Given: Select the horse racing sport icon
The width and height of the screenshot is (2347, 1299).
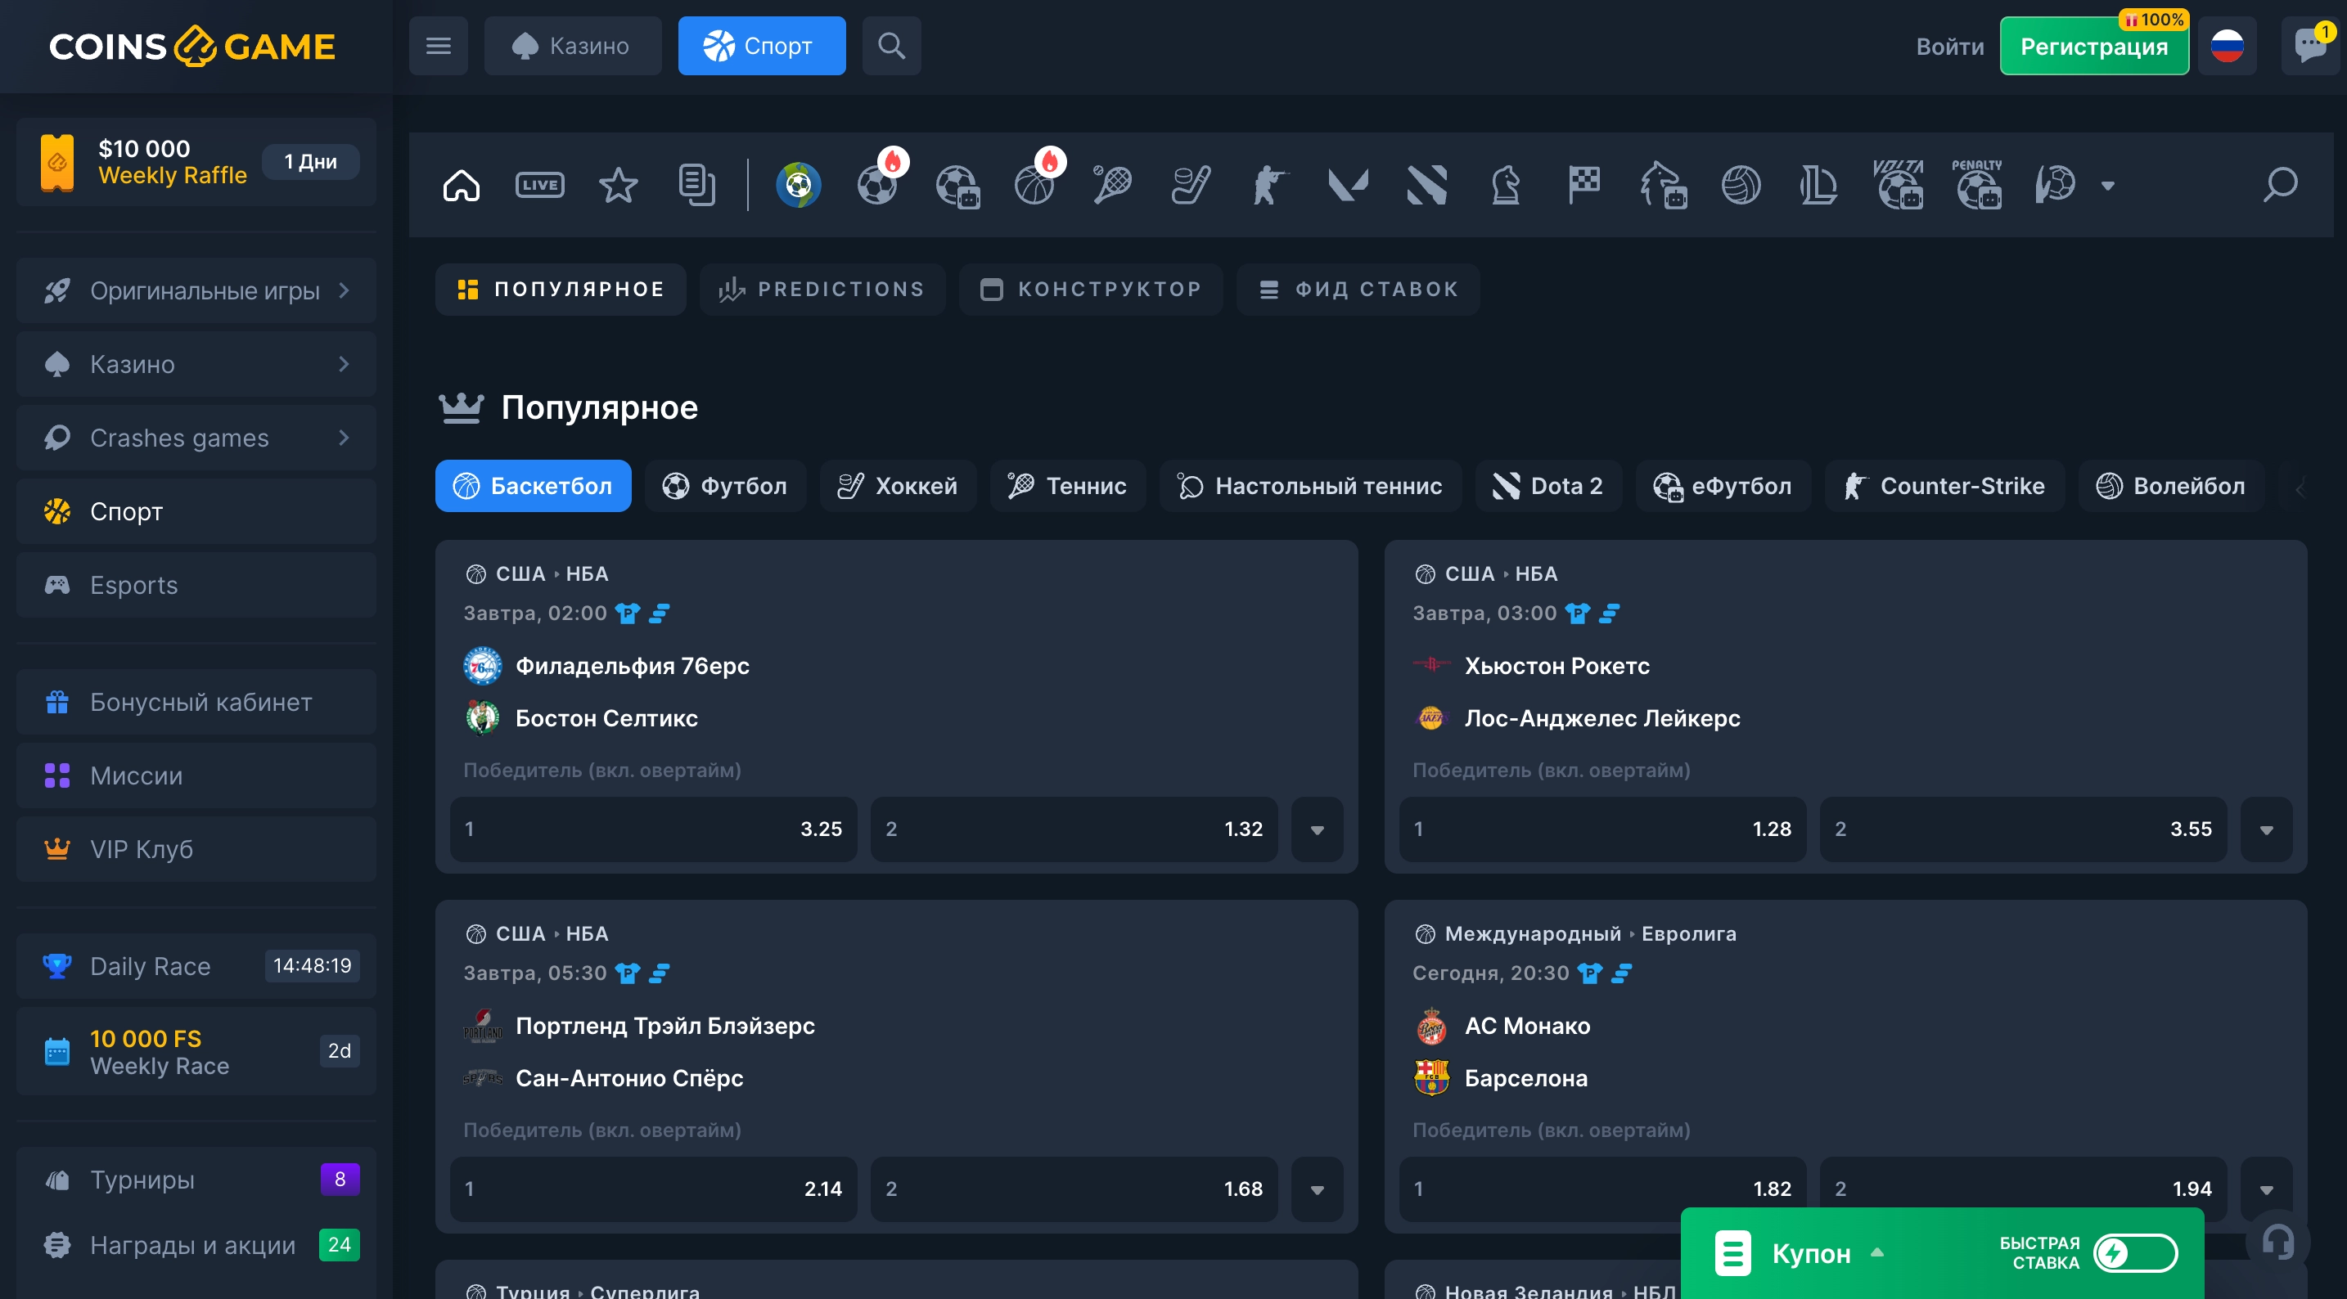Looking at the screenshot, I should click(x=1663, y=185).
